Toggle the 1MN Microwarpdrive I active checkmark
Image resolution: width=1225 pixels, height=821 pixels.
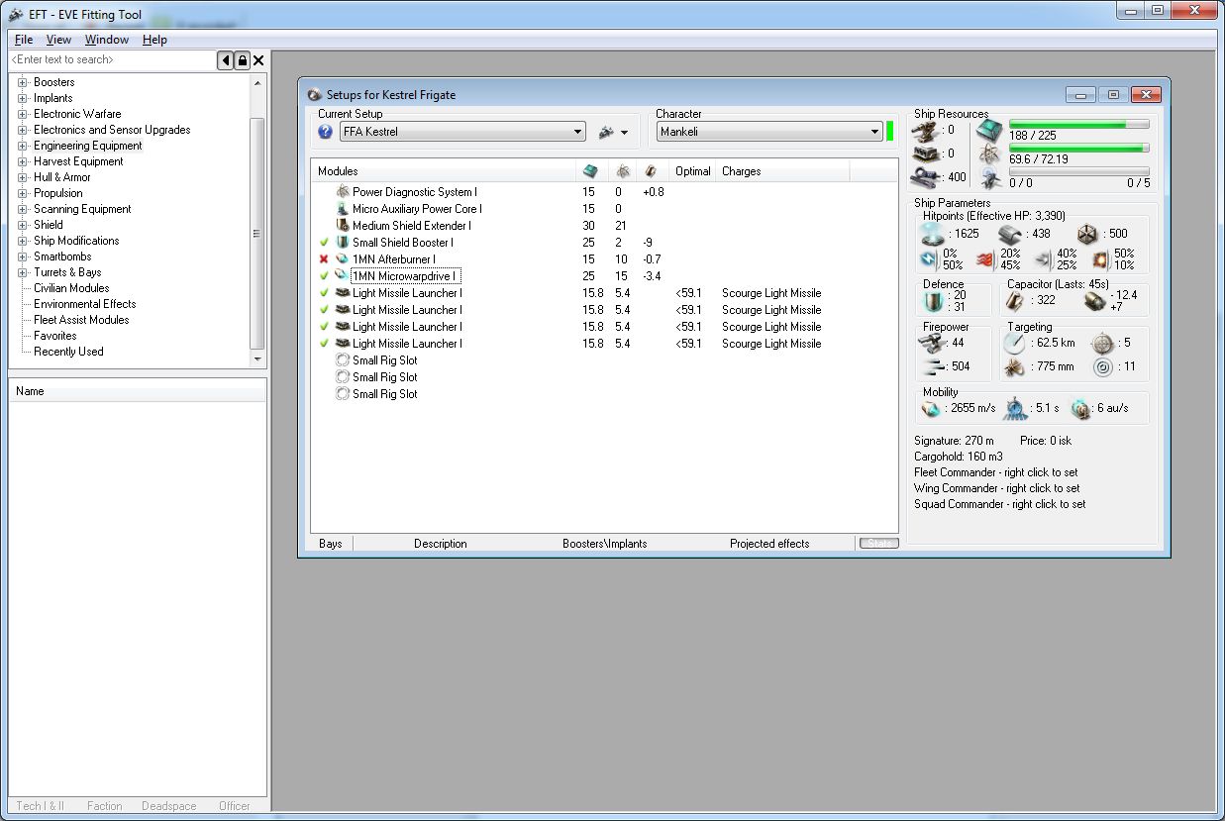pos(324,276)
